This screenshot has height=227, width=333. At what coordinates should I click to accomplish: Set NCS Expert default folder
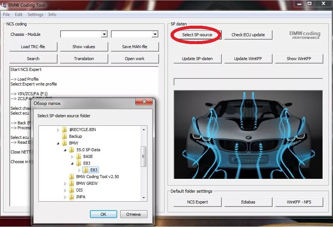click(197, 202)
